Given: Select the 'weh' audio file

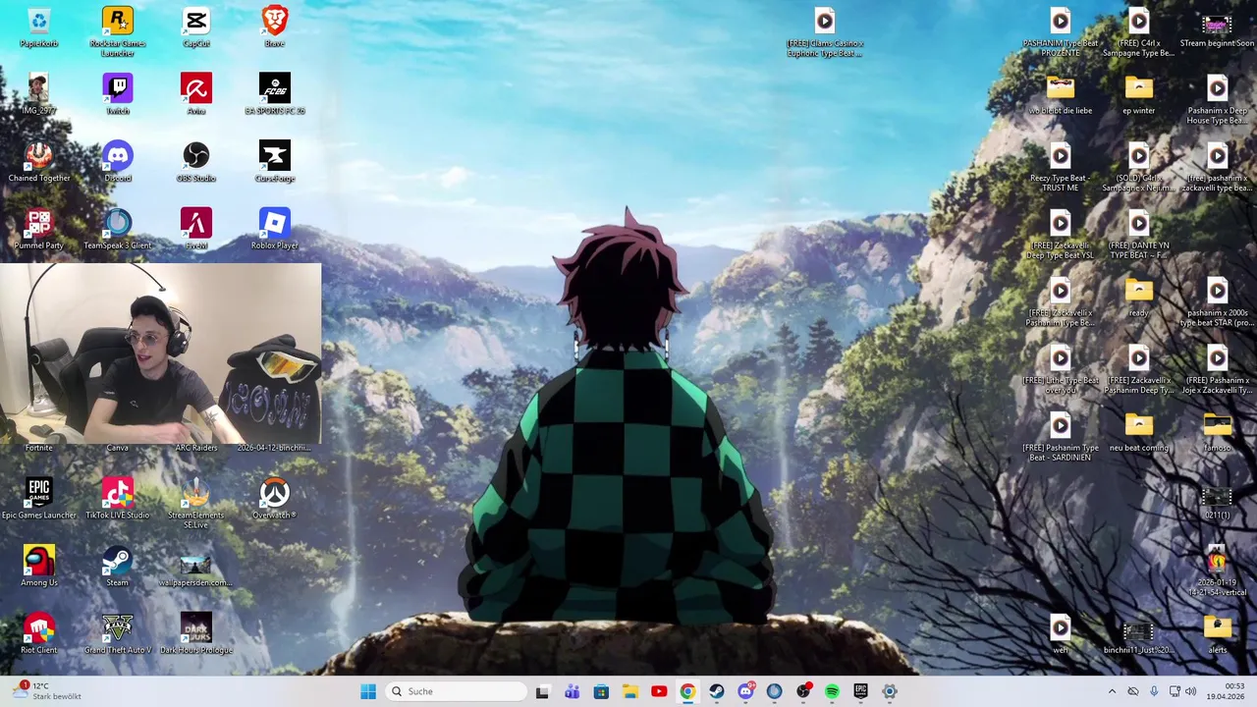Looking at the screenshot, I should click(x=1060, y=633).
